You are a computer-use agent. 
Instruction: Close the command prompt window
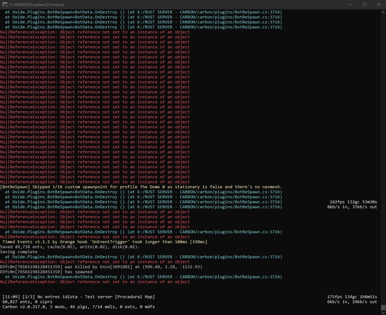click(379, 5)
